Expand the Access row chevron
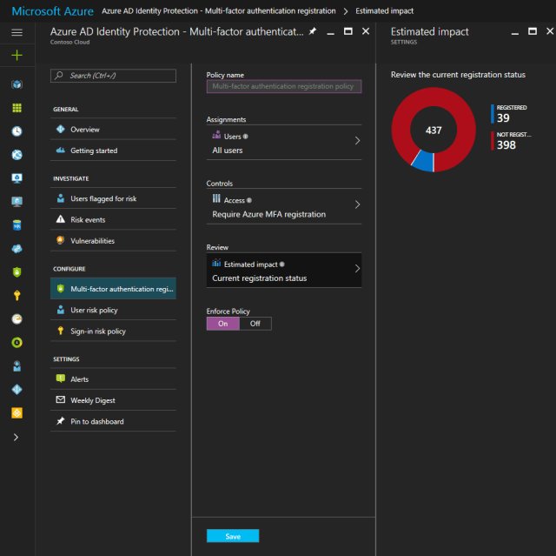 (x=357, y=204)
